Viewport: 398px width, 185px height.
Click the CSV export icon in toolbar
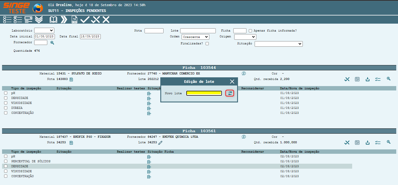[74, 20]
